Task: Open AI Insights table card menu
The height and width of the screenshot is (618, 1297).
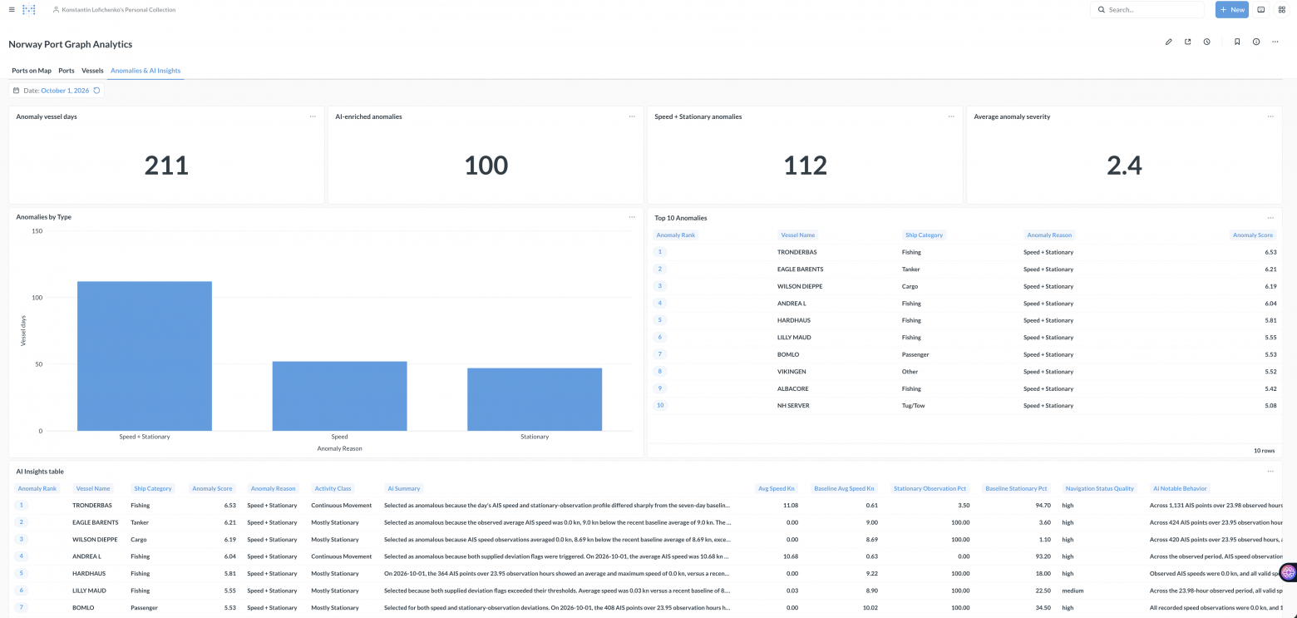Action: pos(1270,472)
